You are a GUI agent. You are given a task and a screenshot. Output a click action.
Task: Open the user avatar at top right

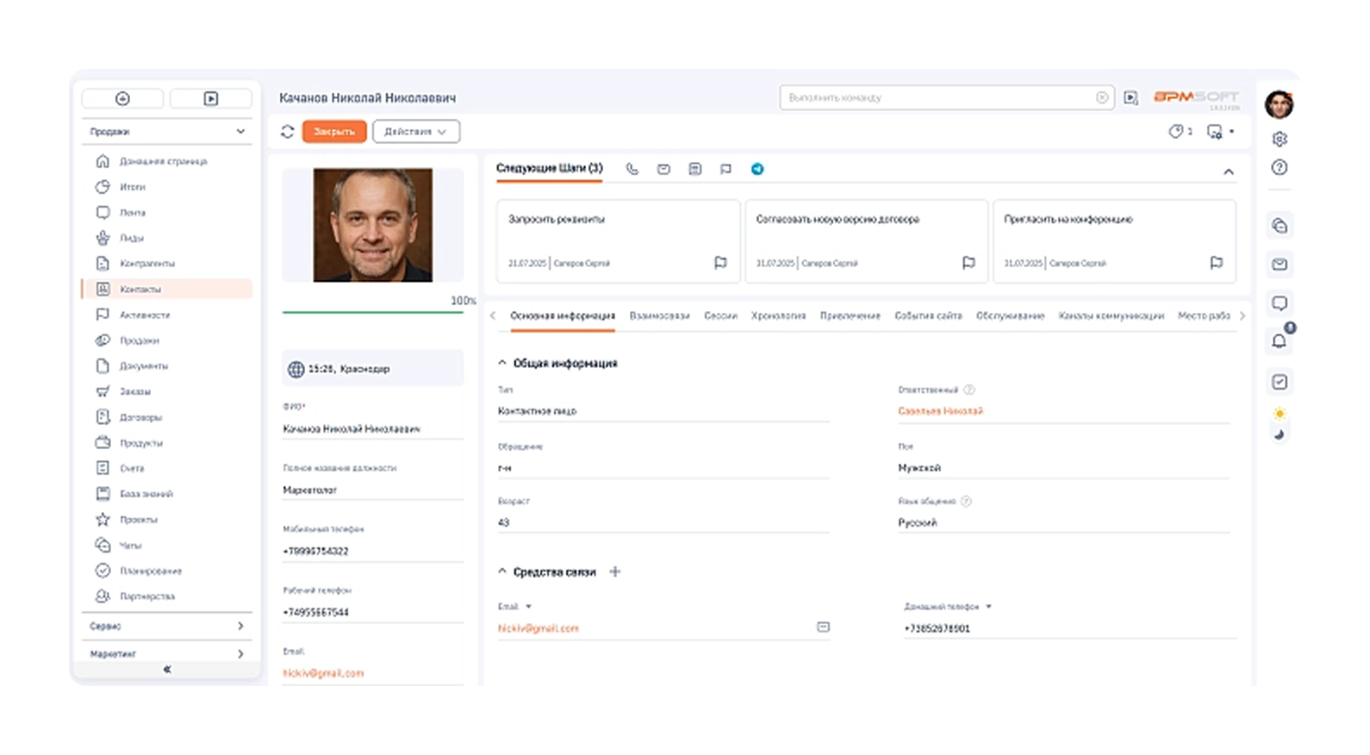tap(1280, 104)
